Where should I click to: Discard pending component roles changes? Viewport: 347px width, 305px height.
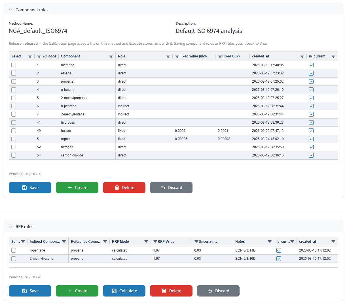(171, 188)
